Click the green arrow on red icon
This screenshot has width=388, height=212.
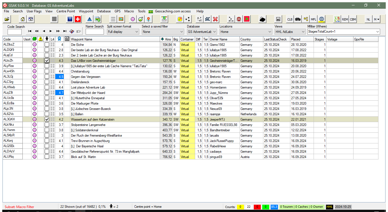[247, 19]
